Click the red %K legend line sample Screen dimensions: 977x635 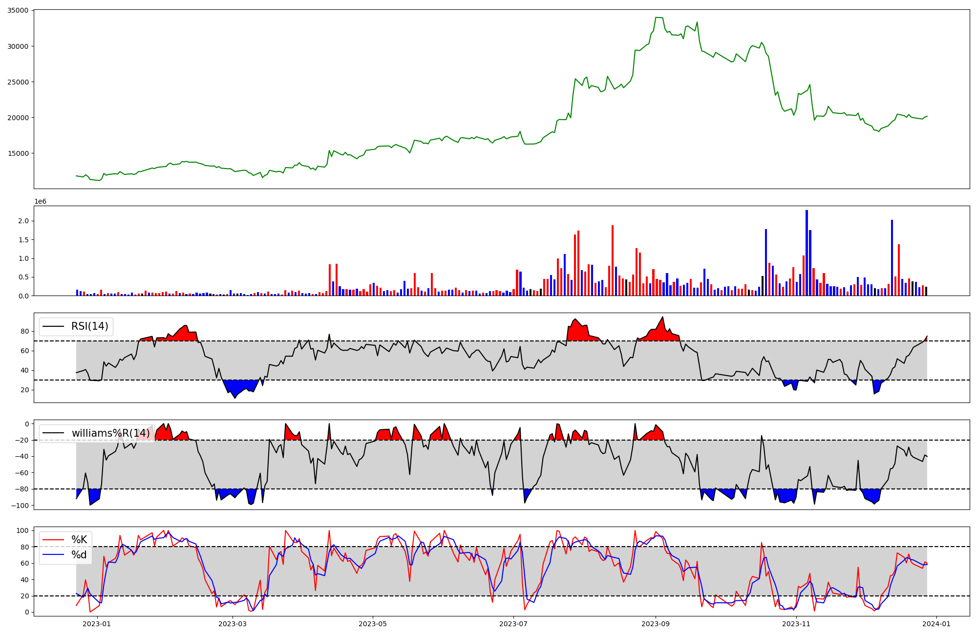pyautogui.click(x=53, y=540)
